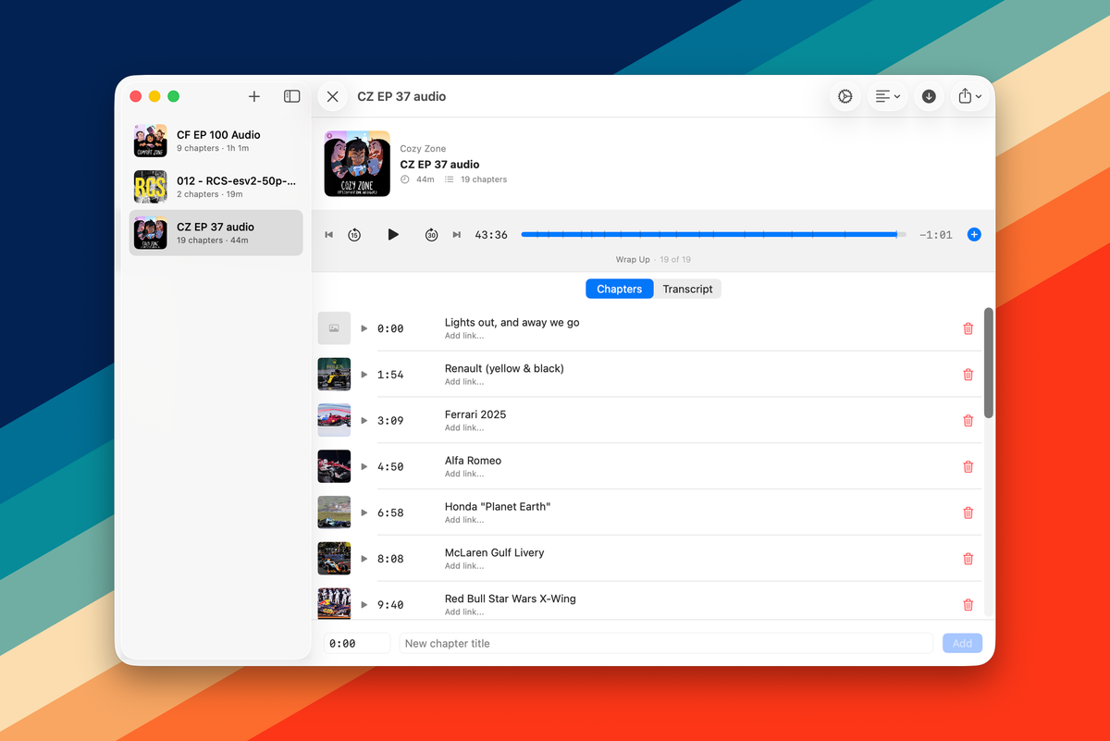Viewport: 1110px width, 741px height.
Task: Click Add link under Honda chapter
Action: pyautogui.click(x=463, y=520)
